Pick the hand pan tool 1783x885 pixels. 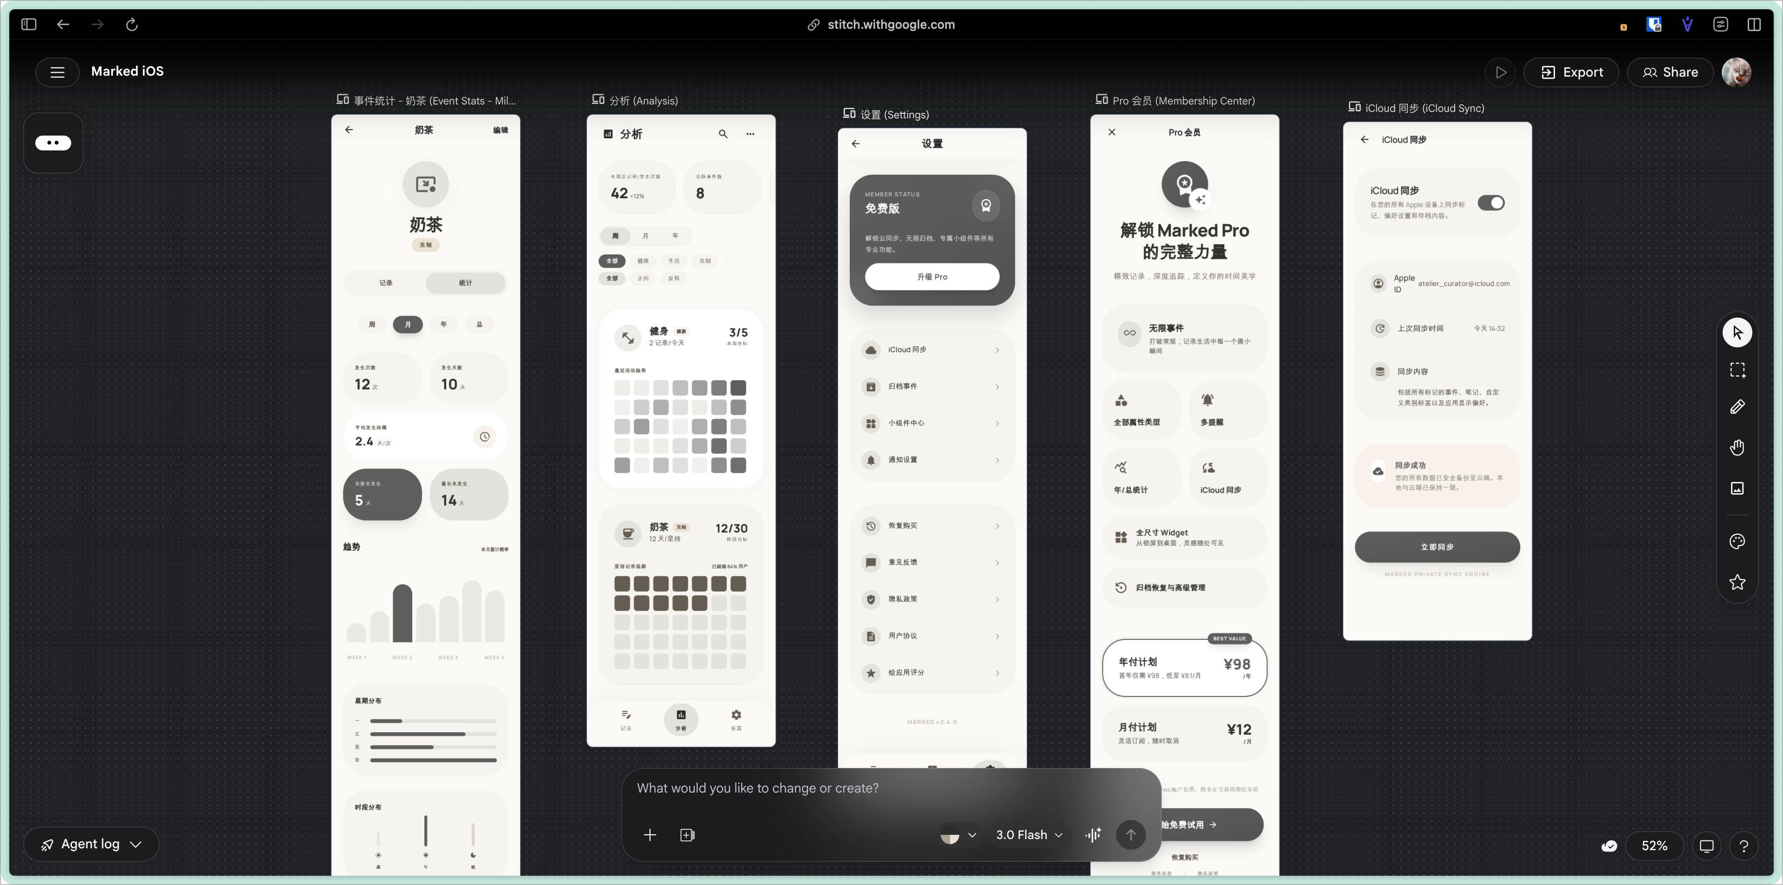(1737, 448)
